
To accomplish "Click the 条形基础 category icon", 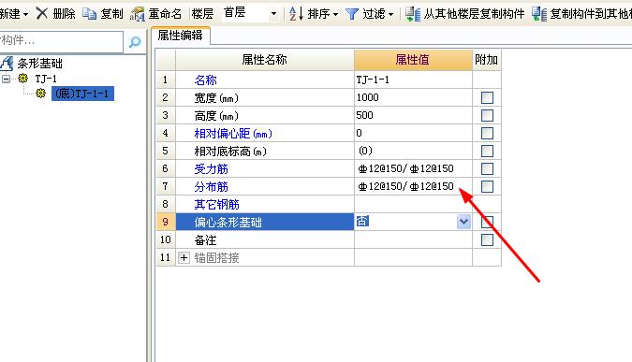I will [x=7, y=64].
